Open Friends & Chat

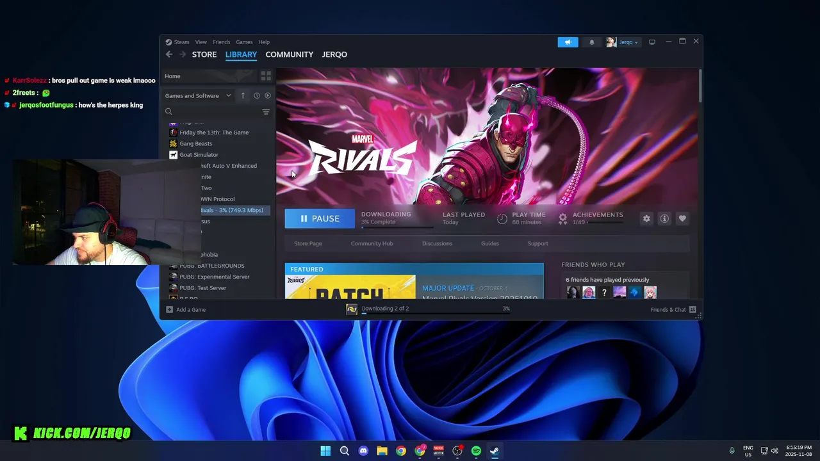(x=673, y=310)
